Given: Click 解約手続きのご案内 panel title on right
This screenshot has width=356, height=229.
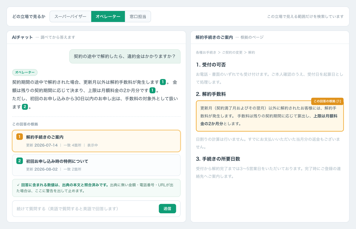Looking at the screenshot, I should point(214,37).
